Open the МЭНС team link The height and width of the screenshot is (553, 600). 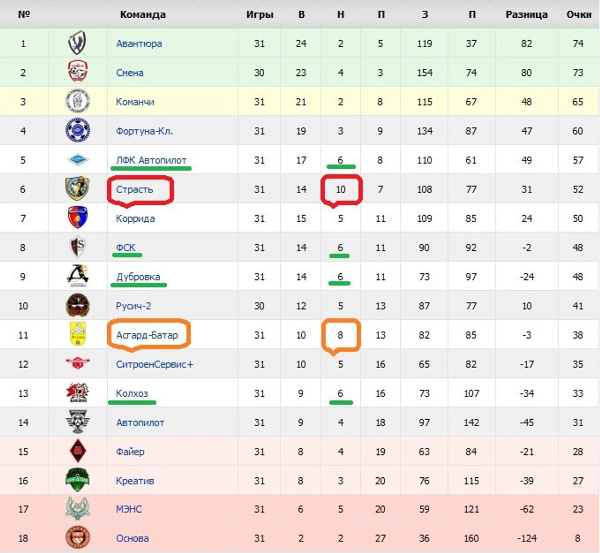129,509
